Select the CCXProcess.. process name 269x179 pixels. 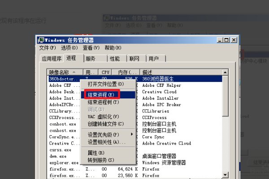coord(64,118)
